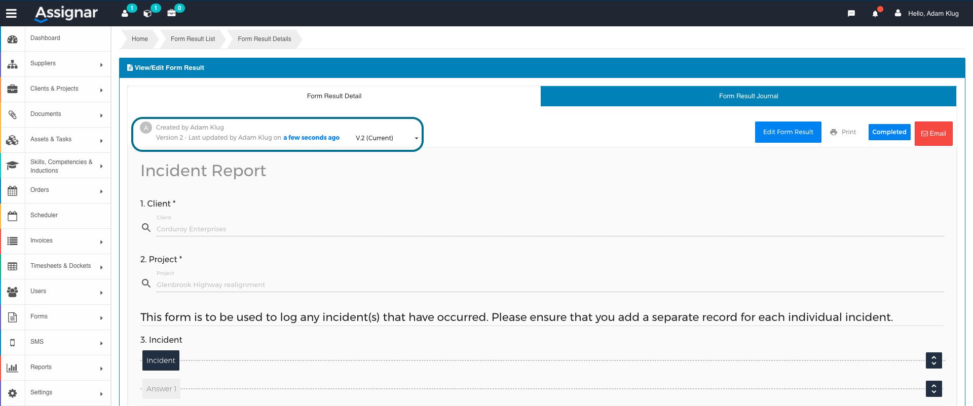Image resolution: width=973 pixels, height=406 pixels.
Task: Click the Project field Glenbrook Highway realignment
Action: coord(550,285)
